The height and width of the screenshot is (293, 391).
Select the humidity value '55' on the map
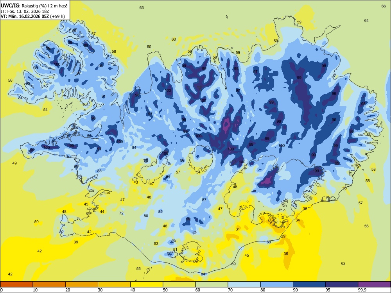point(138,269)
